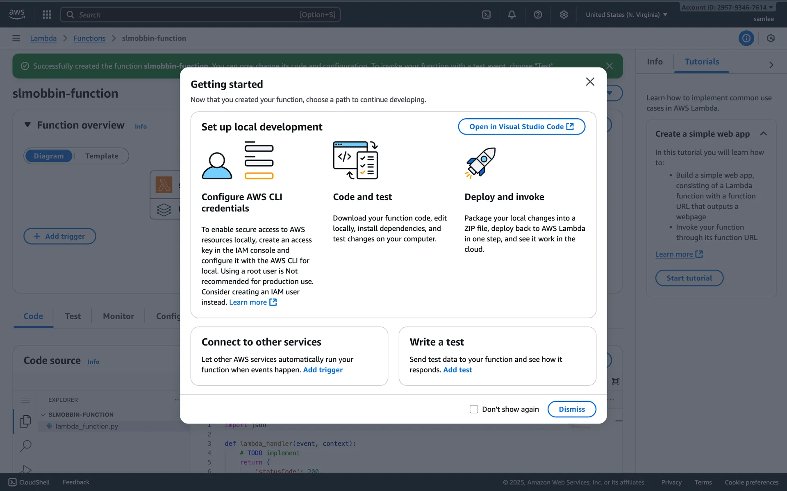The height and width of the screenshot is (491, 787).
Task: Open the help question mark icon
Action: 538,15
